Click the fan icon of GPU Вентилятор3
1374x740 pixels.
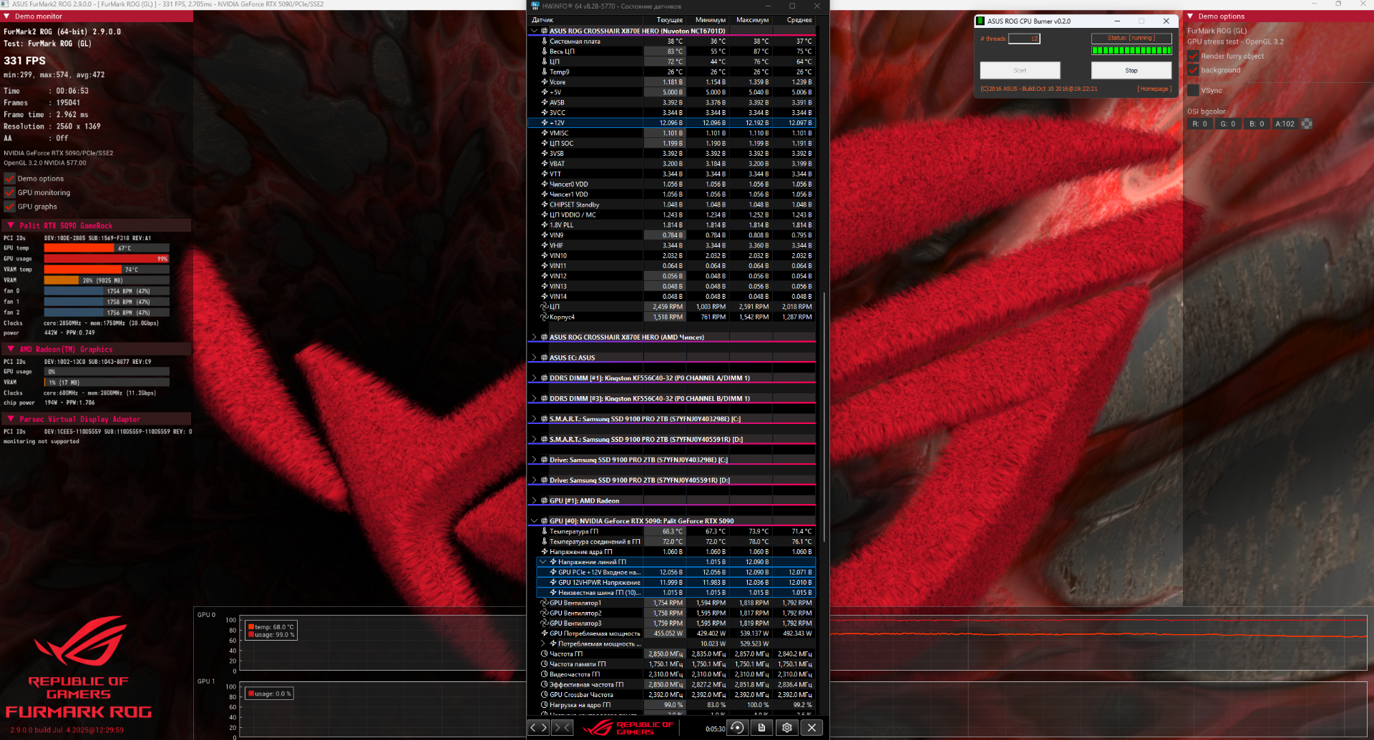tap(545, 623)
